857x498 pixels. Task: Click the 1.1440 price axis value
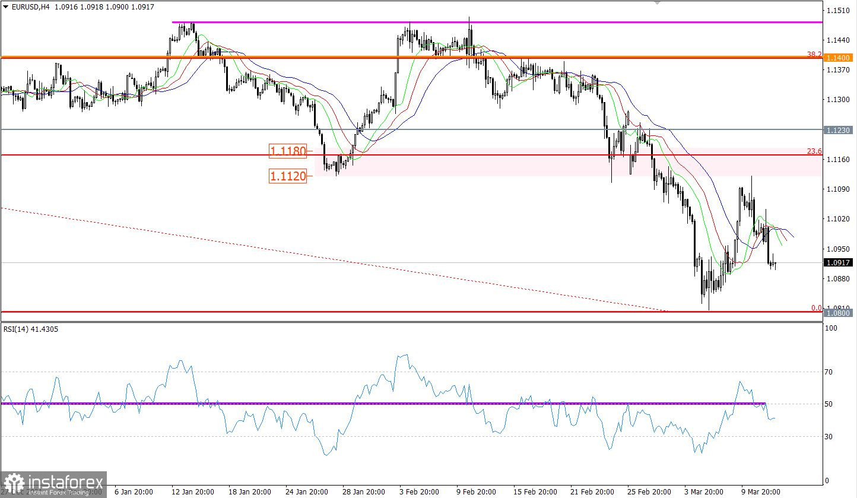point(839,40)
